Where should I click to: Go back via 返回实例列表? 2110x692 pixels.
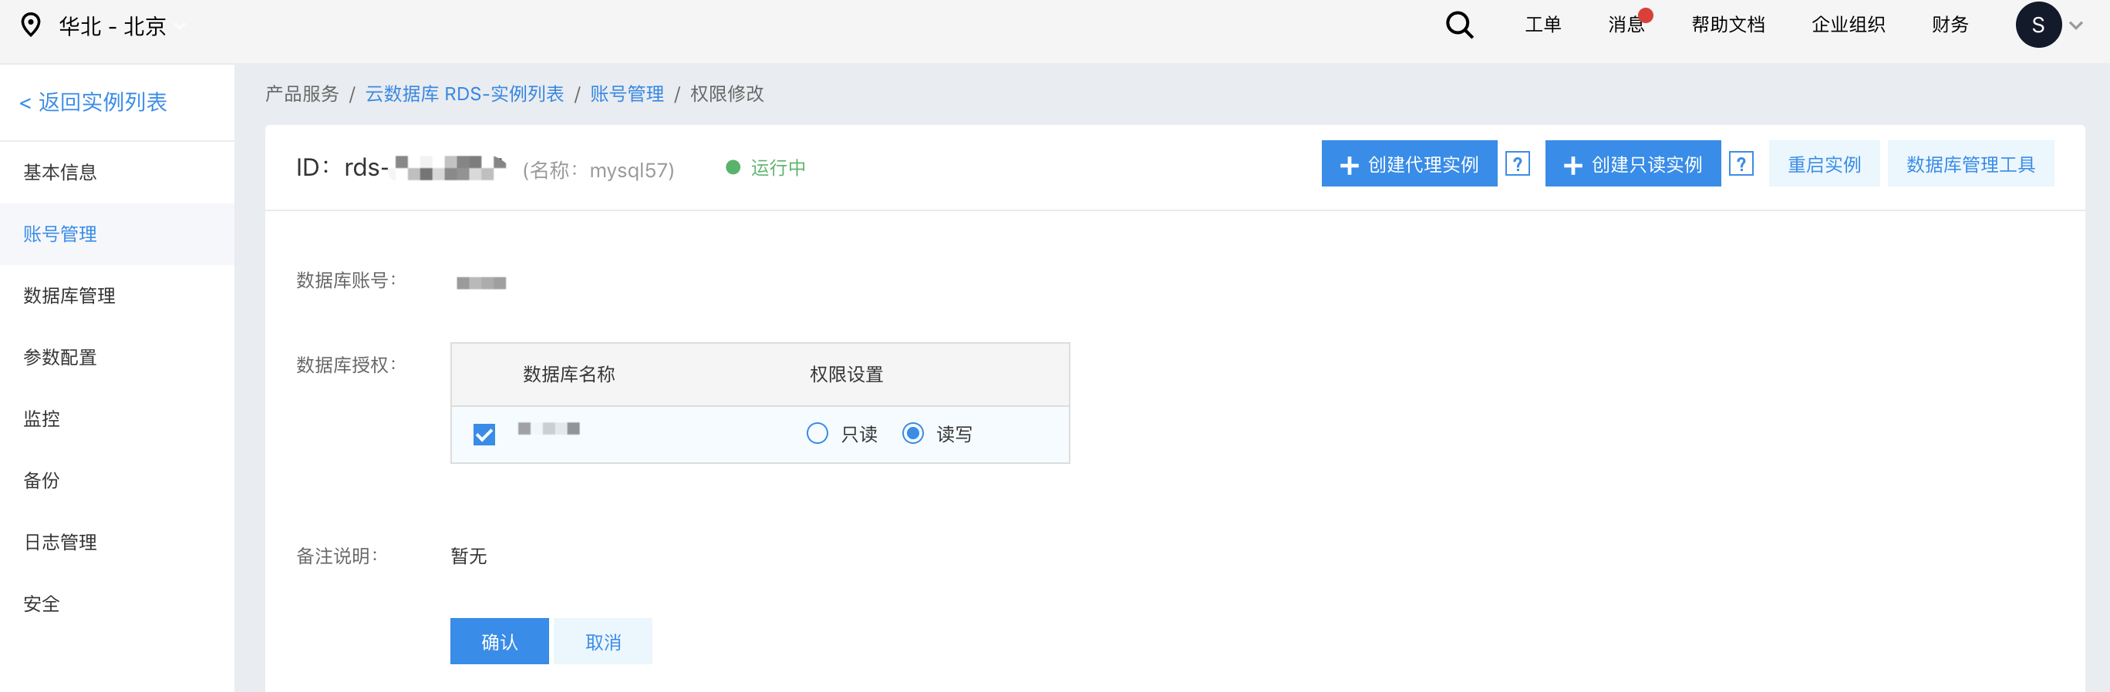[93, 102]
